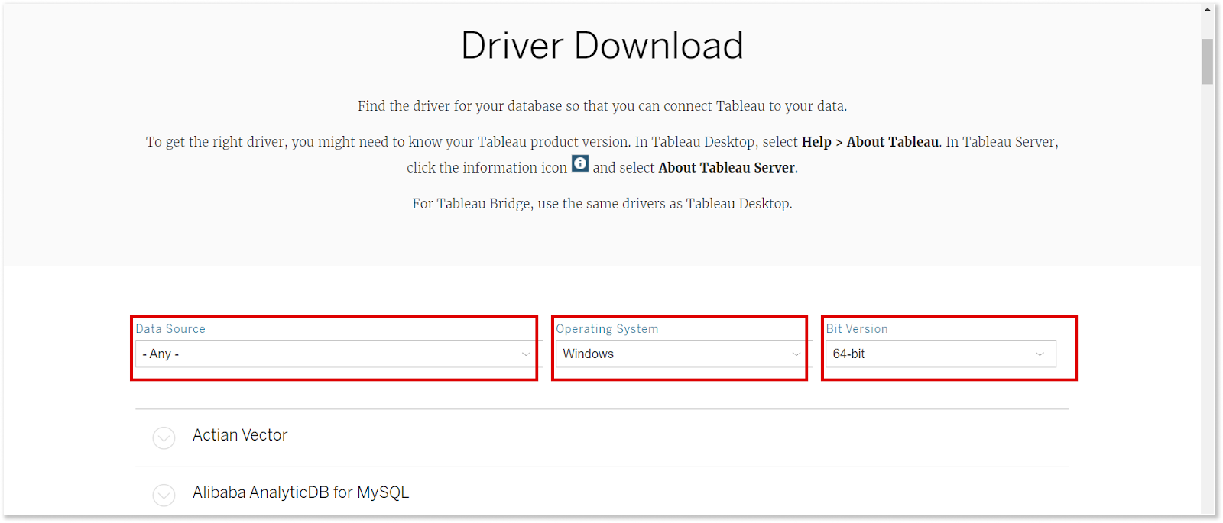Click the Operating System label
Screen dimensions: 1223x523
[607, 329]
